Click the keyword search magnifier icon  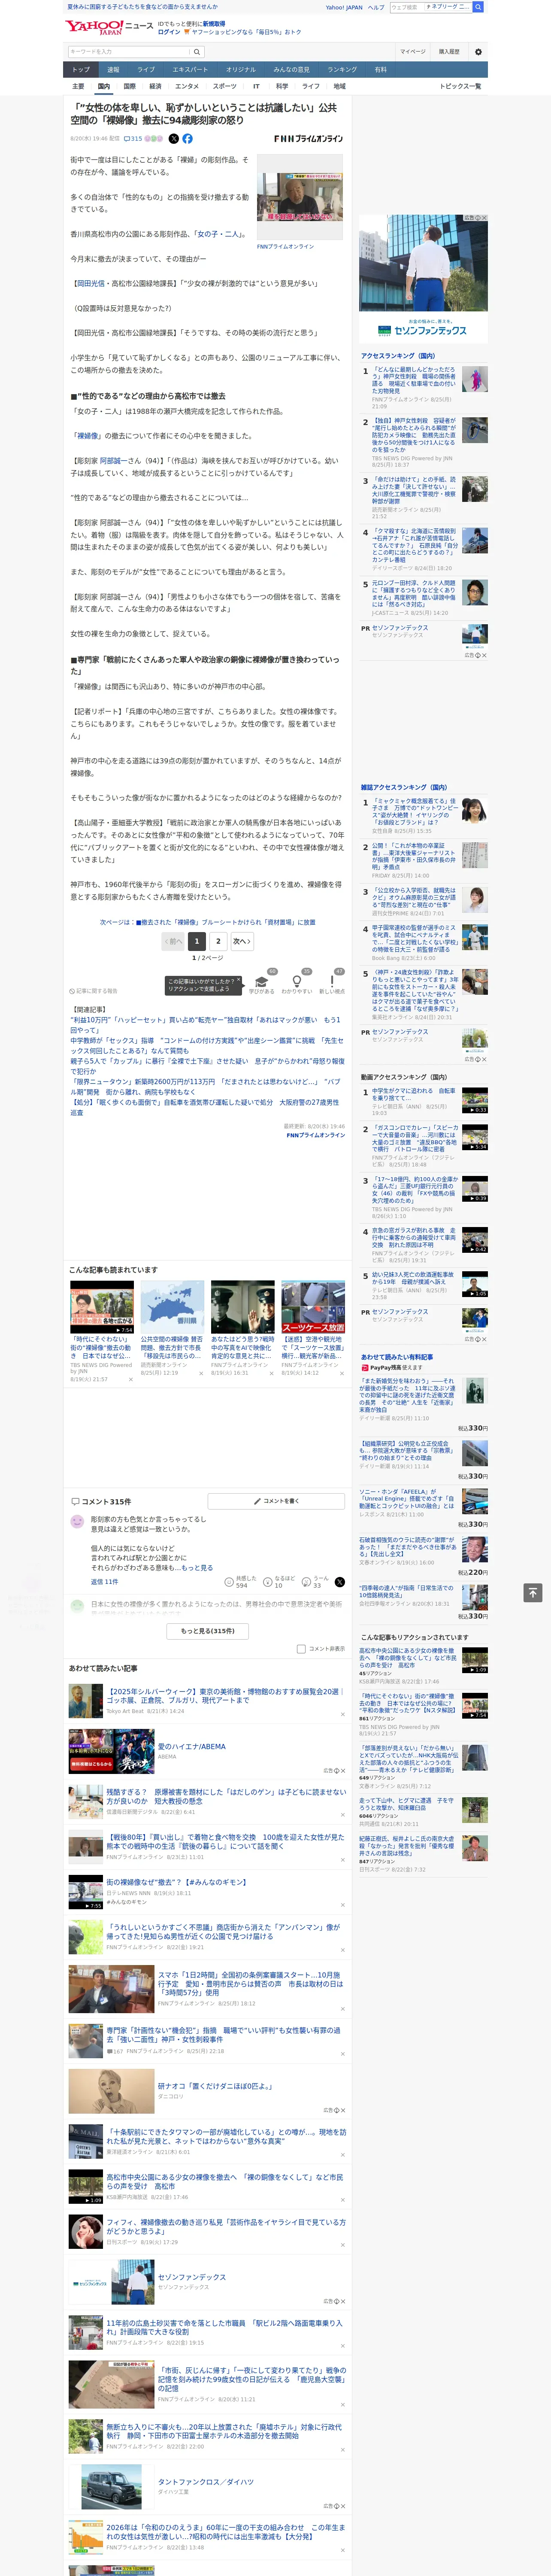click(x=197, y=52)
